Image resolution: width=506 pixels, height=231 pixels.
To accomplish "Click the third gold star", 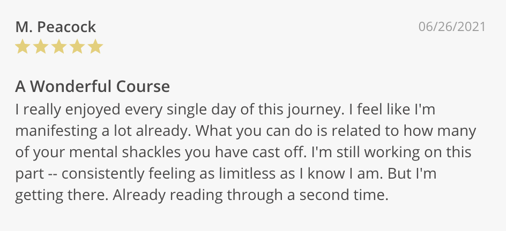I will [x=59, y=47].
